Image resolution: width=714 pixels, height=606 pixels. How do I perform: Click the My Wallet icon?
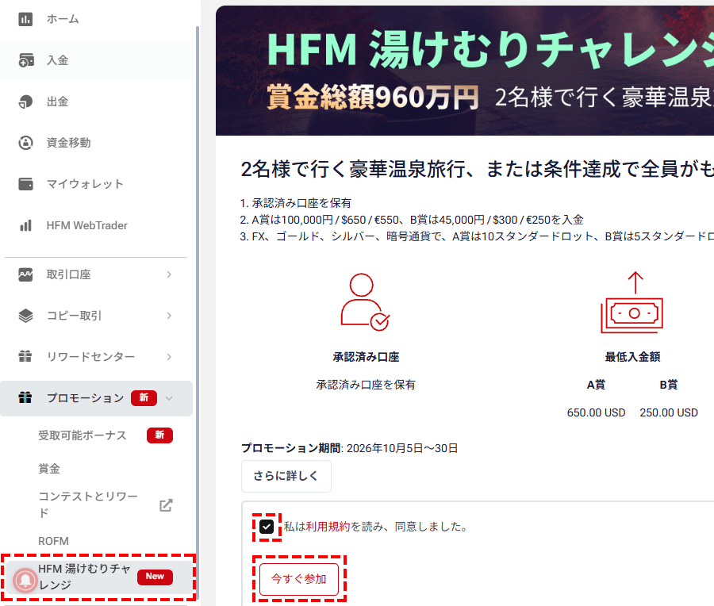coord(25,184)
